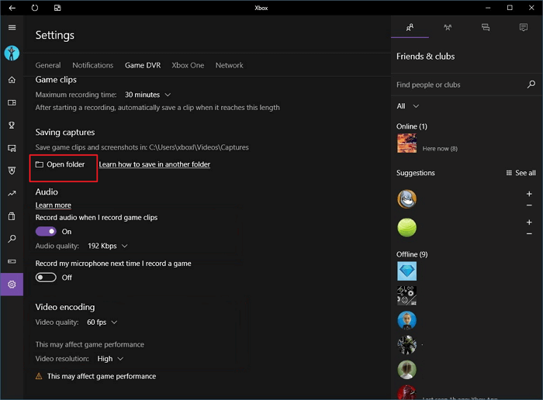Image resolution: width=543 pixels, height=400 pixels.
Task: Open the hamburger menu in the sidebar
Action: click(x=12, y=28)
